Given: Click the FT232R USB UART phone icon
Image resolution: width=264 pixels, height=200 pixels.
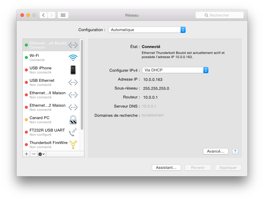Looking at the screenshot, I should [x=73, y=132].
